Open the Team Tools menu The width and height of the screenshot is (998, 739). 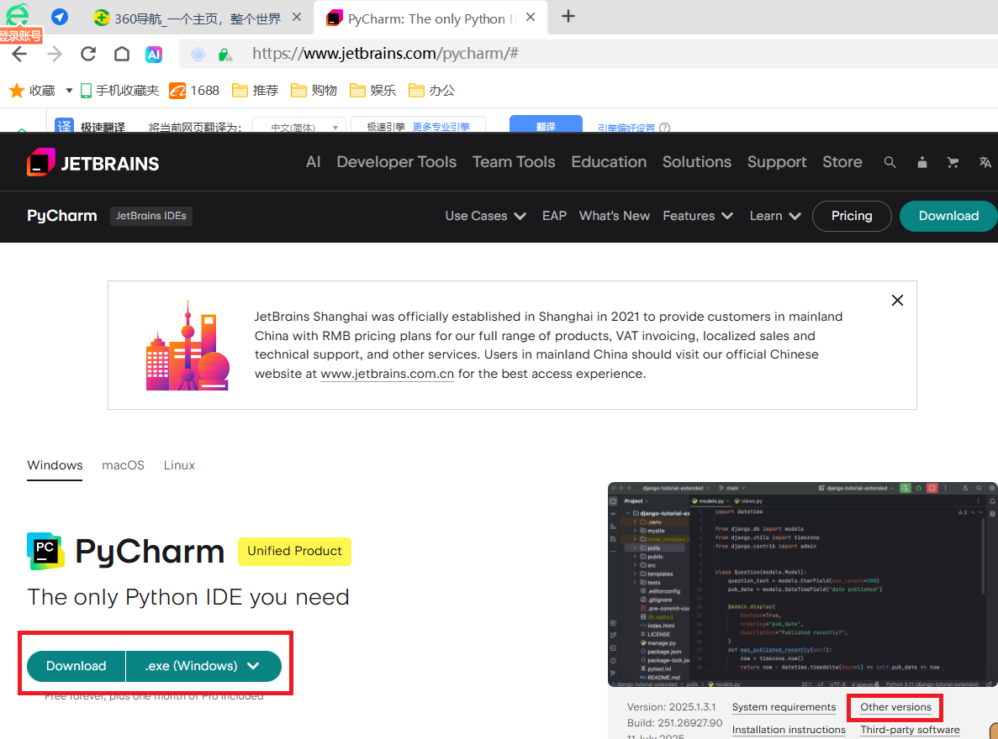(514, 162)
